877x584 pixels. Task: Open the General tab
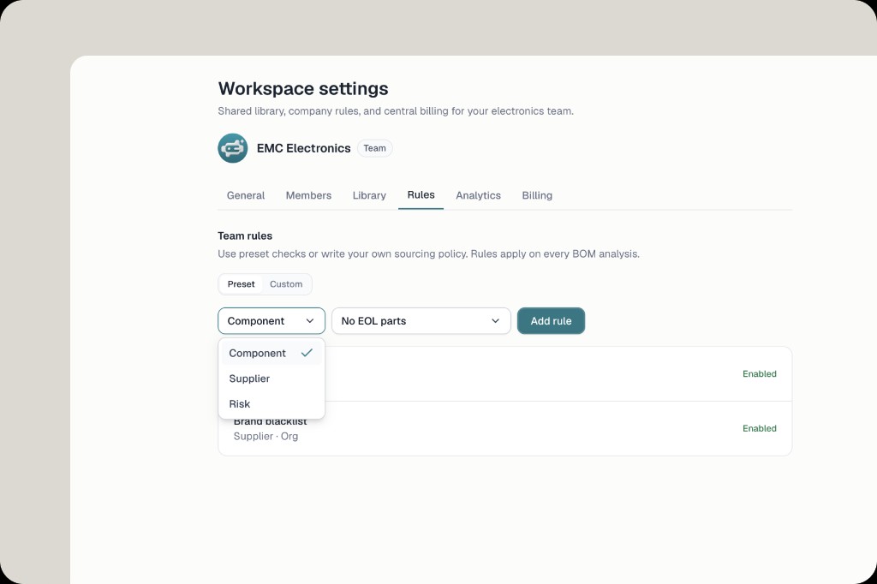tap(246, 195)
